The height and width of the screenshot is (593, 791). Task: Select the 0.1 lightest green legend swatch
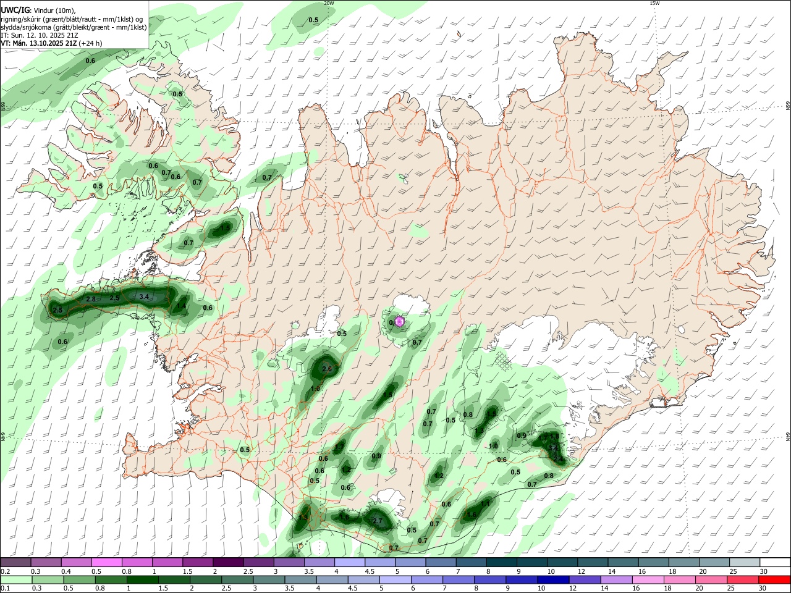[15, 581]
